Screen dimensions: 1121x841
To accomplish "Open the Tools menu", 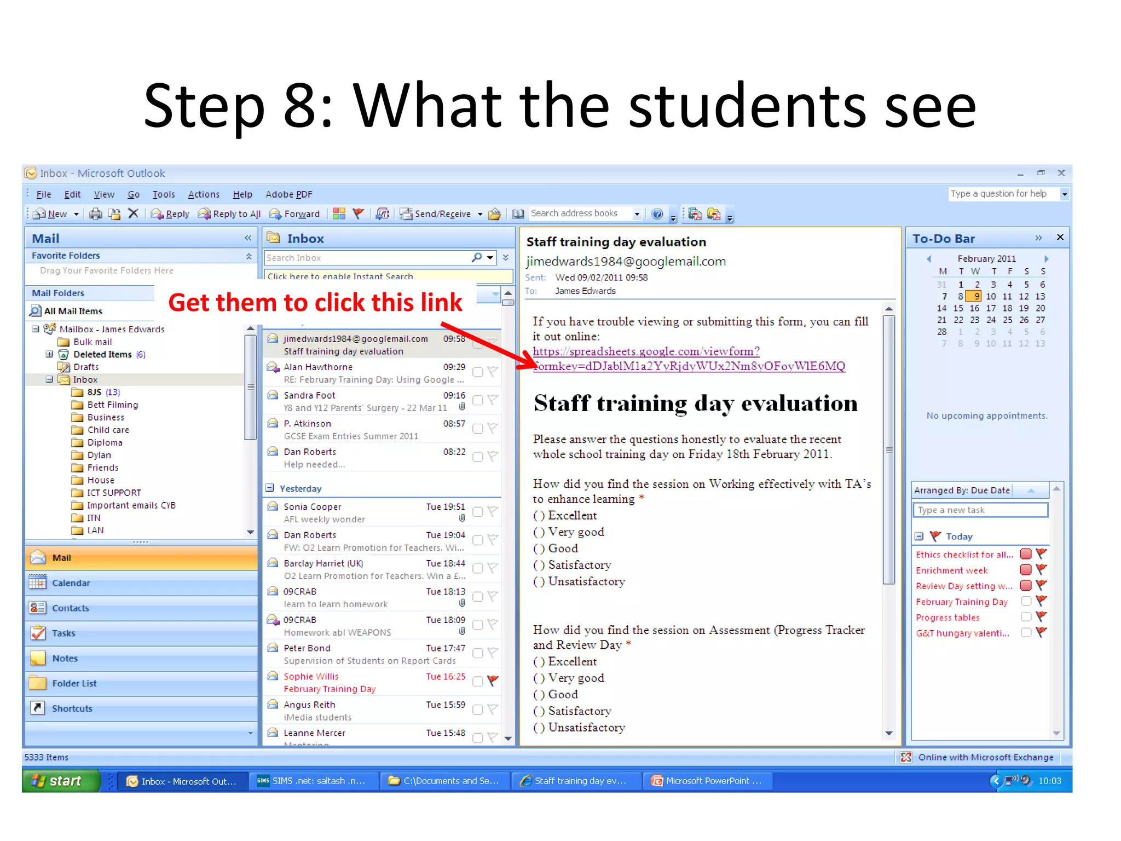I will pos(164,194).
